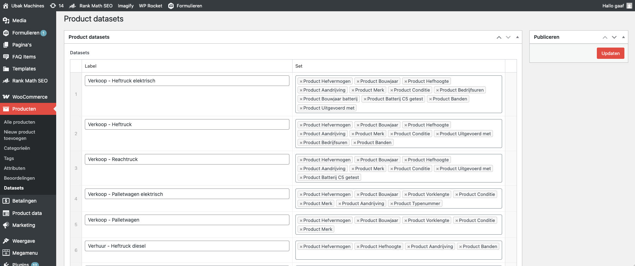Click the Ubak Machines home icon
Viewport: 635px width, 266px height.
(x=6, y=6)
